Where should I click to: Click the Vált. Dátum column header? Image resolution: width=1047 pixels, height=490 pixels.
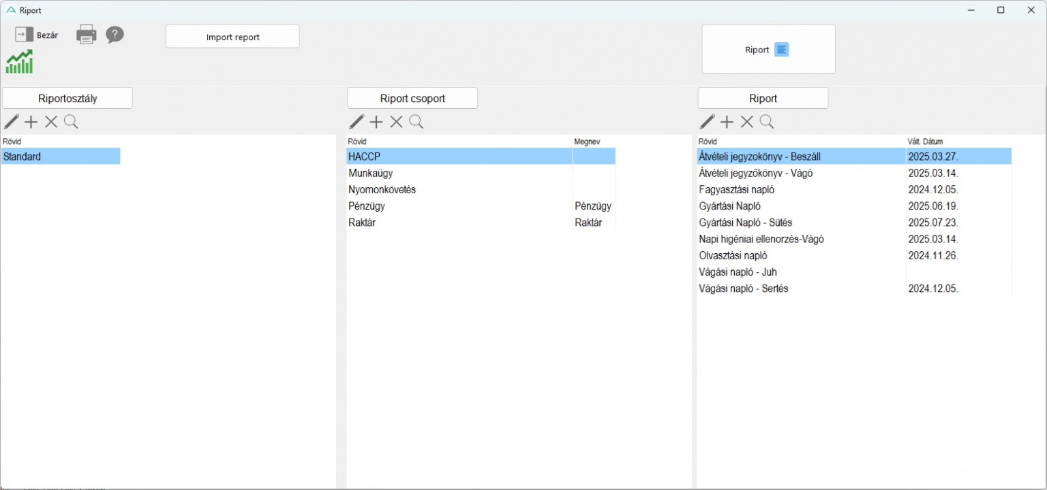point(925,142)
